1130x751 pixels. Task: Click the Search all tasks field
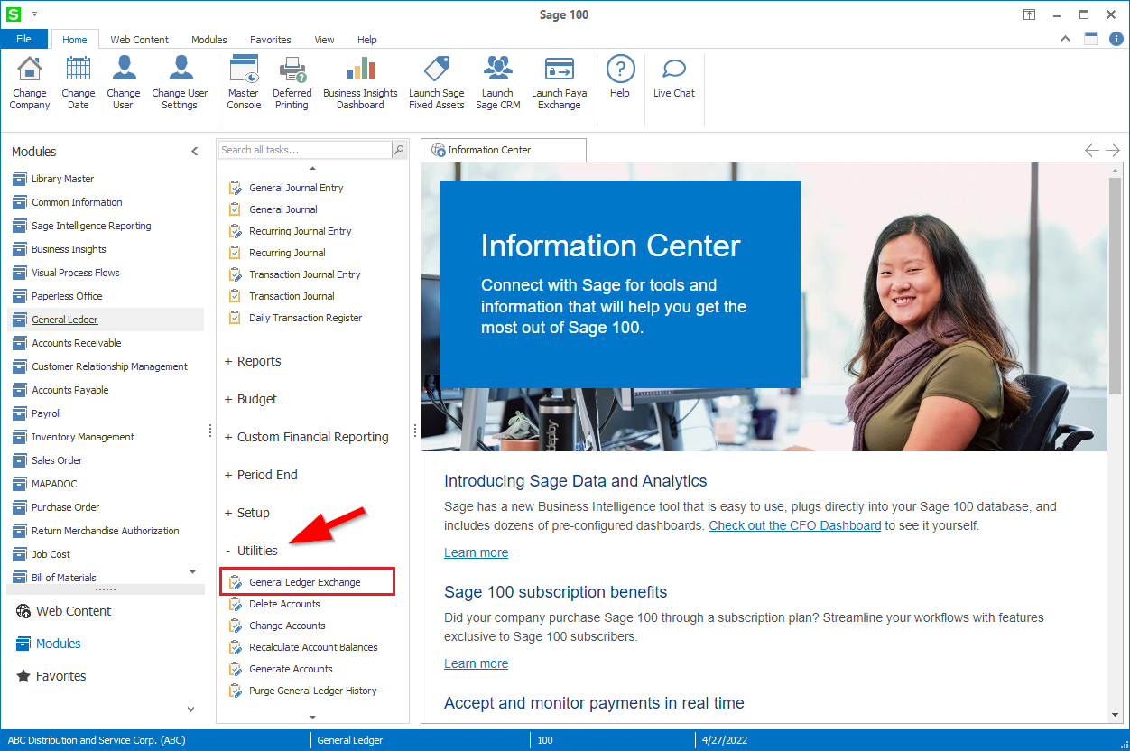point(304,150)
